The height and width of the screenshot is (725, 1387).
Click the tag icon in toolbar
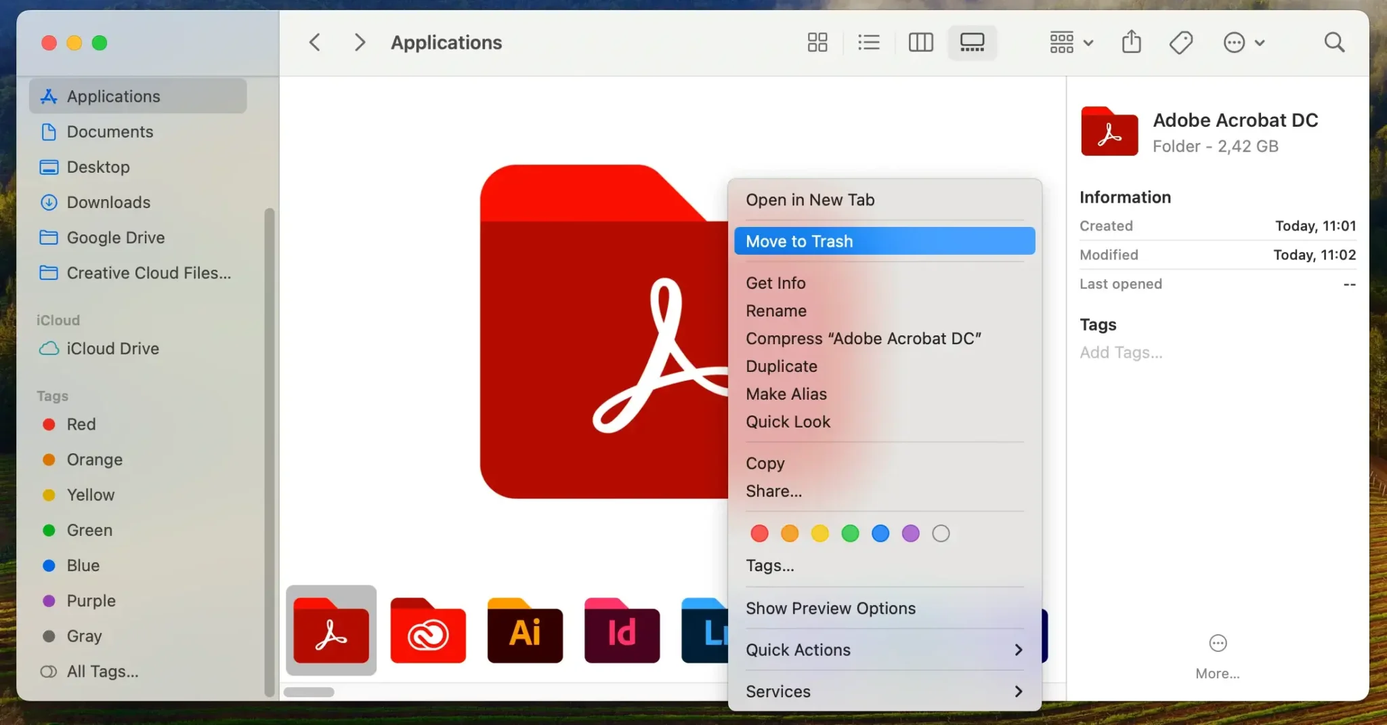pos(1181,43)
